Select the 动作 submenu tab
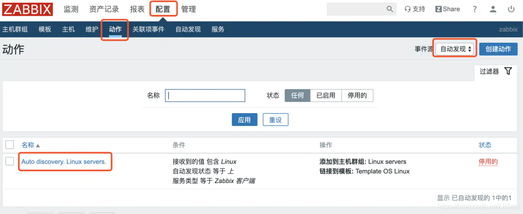Viewport: 523px width, 214px height. [115, 29]
